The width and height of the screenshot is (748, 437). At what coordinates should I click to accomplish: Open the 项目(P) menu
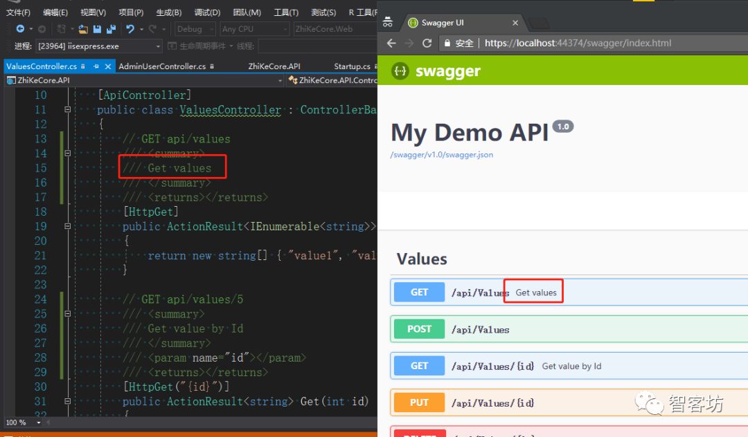(131, 12)
